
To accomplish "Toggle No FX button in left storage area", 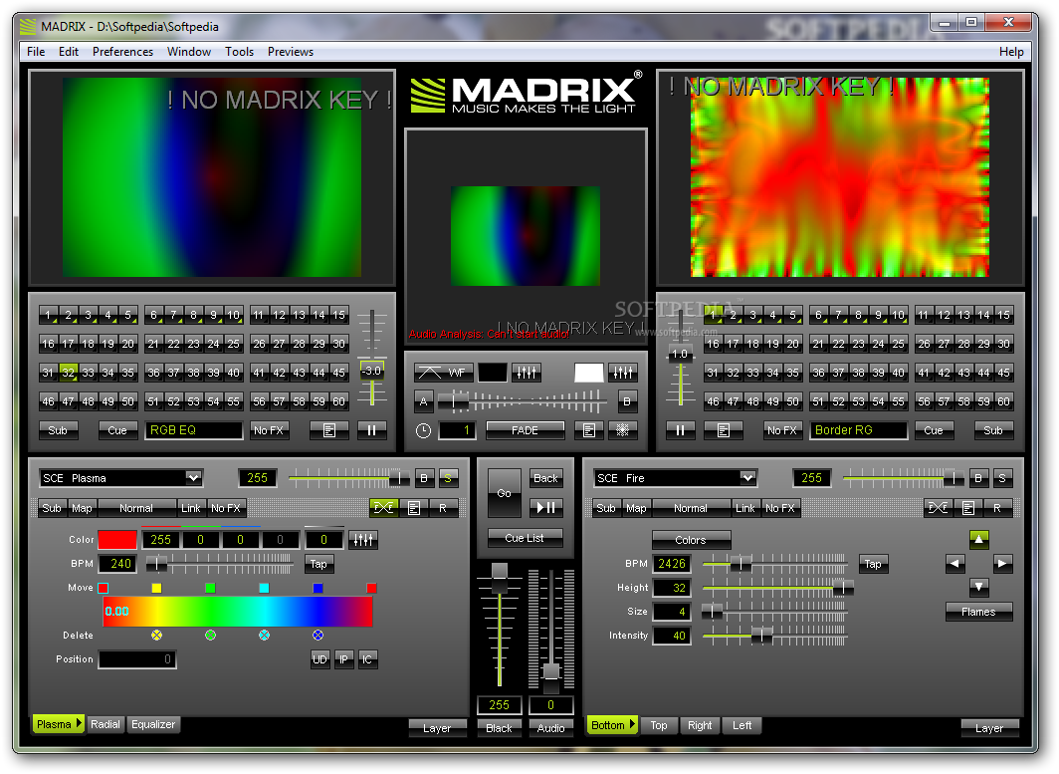I will (x=269, y=430).
